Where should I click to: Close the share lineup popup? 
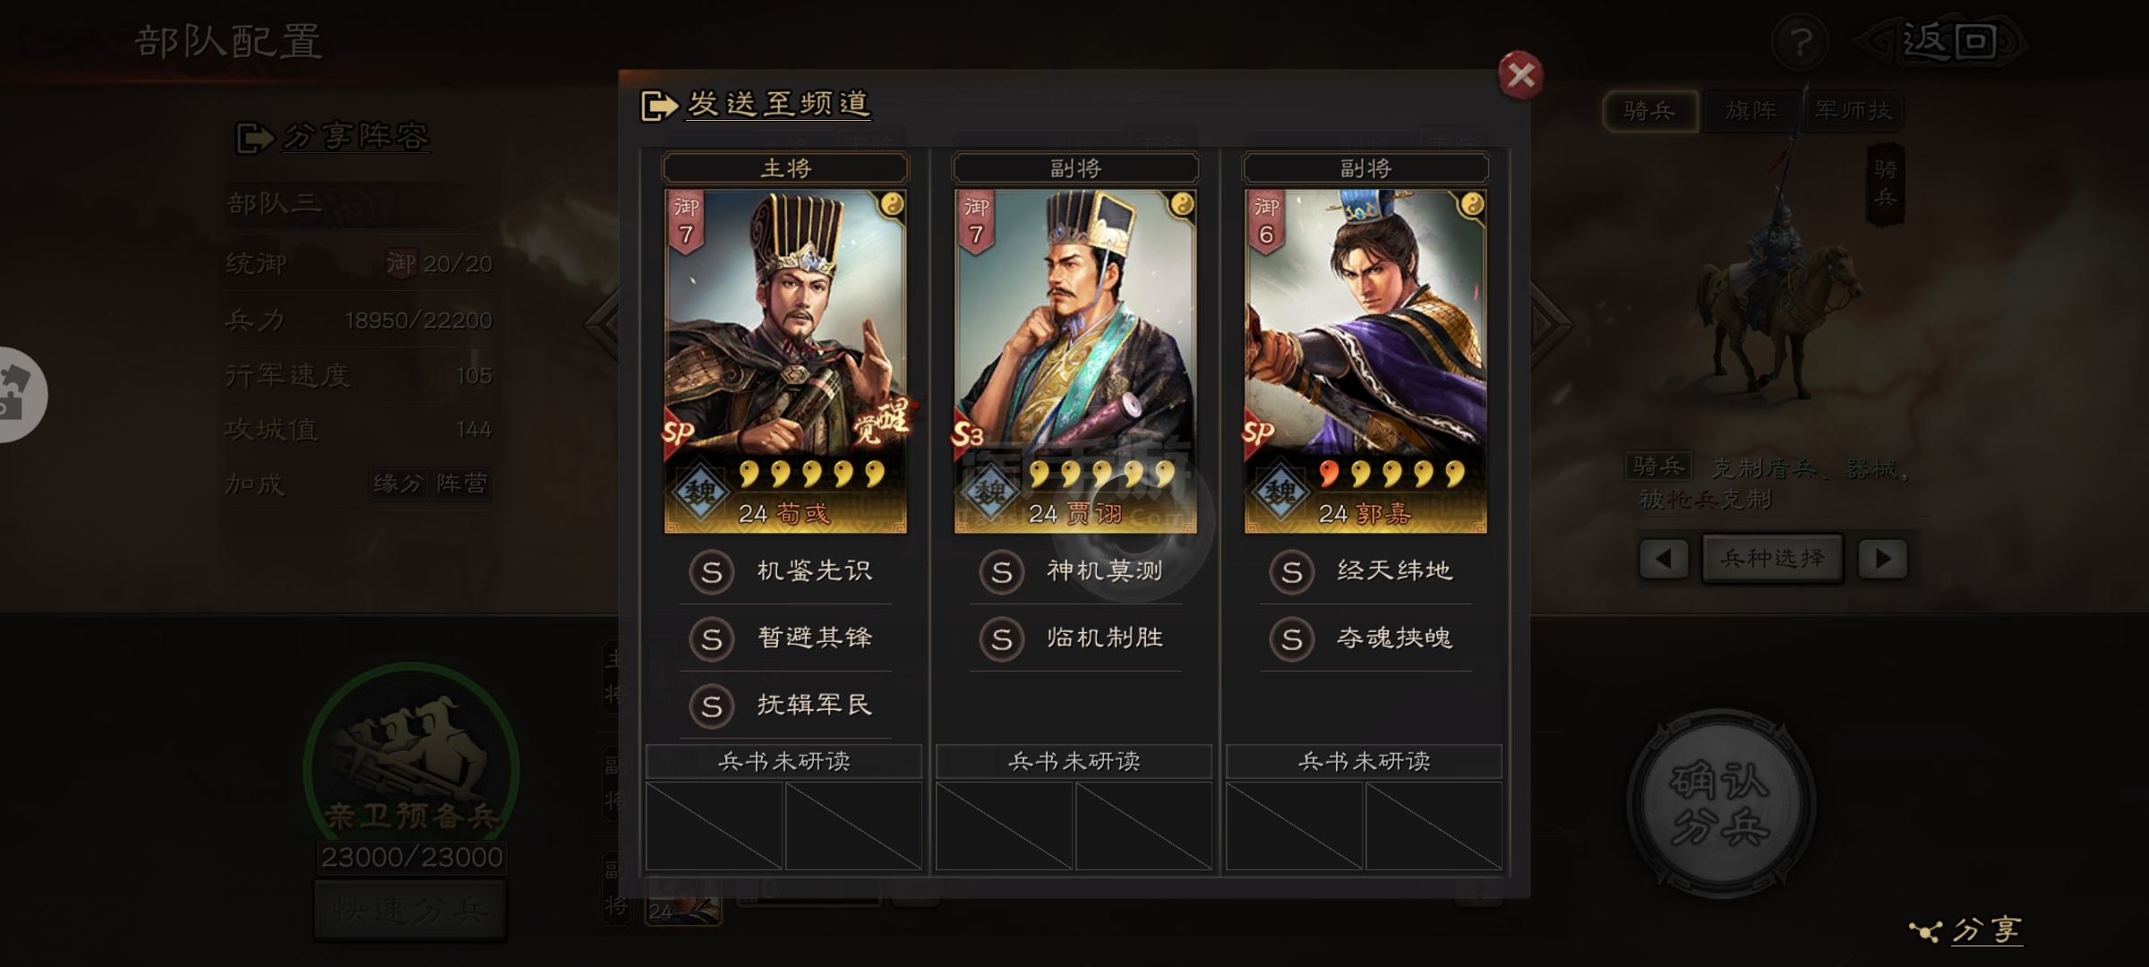[1520, 75]
